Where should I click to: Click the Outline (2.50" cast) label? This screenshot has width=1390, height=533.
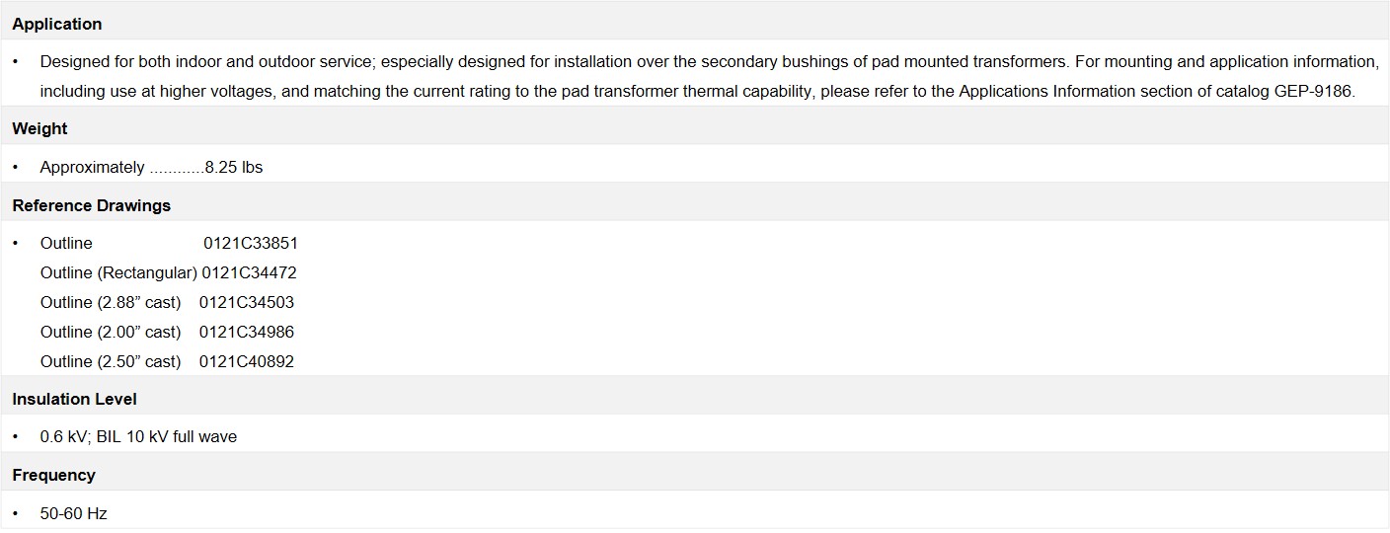111,361
